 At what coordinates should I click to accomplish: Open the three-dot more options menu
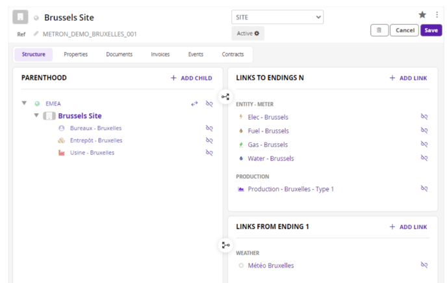click(x=437, y=15)
